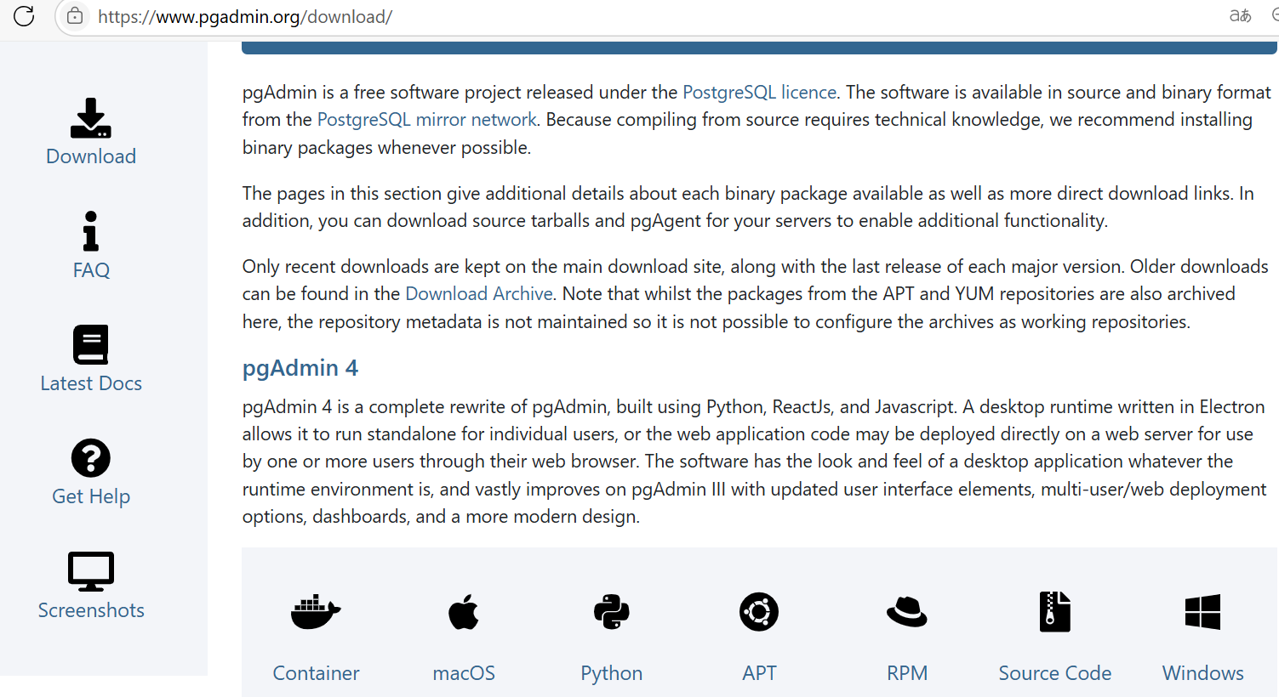Select the Windows download label

click(1203, 673)
